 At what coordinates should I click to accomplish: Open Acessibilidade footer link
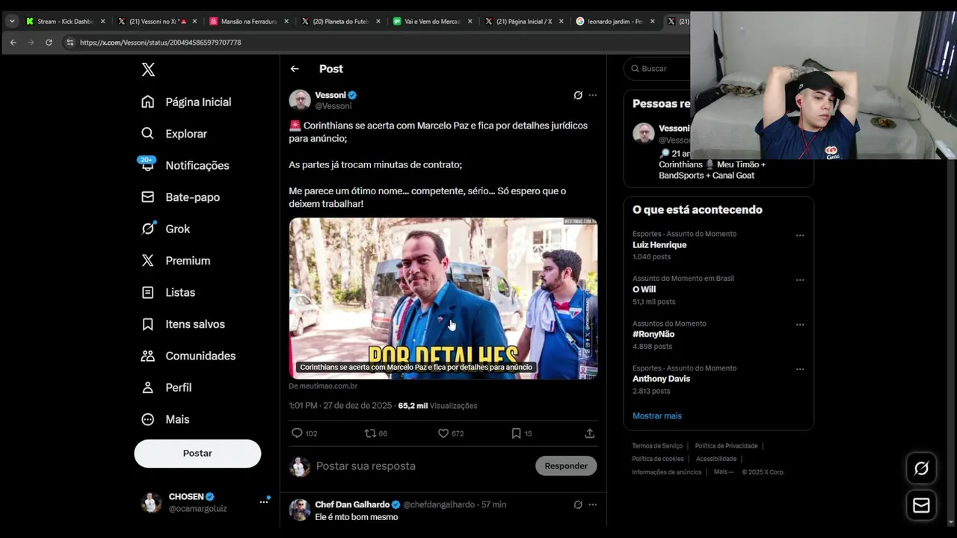pos(716,459)
